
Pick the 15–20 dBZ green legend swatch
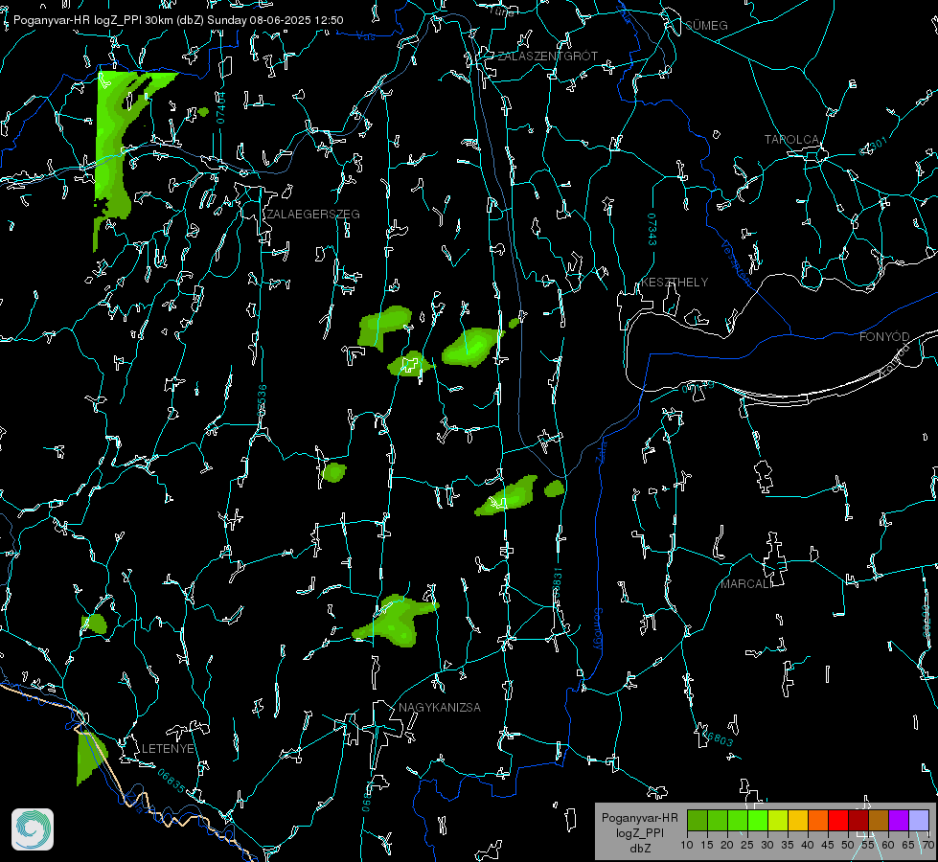[x=718, y=821]
